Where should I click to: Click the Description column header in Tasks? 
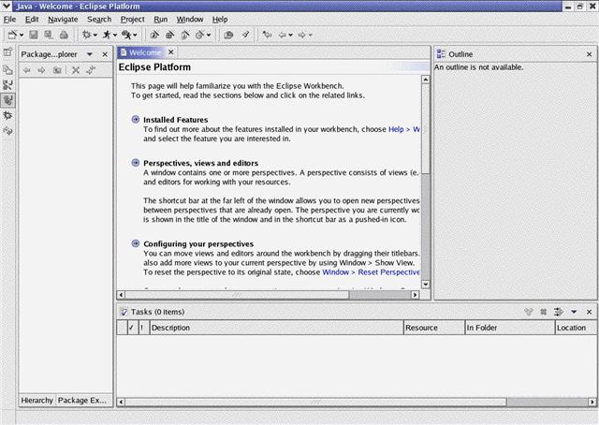(x=274, y=328)
